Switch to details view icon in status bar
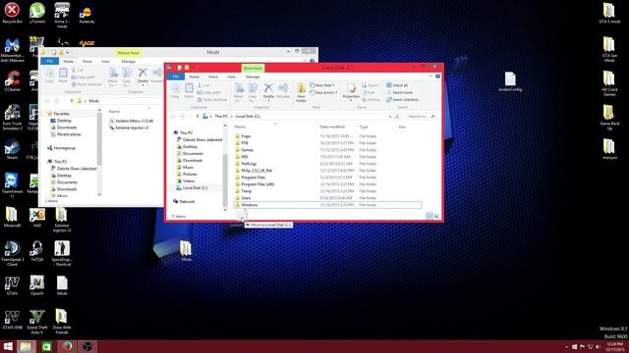The width and height of the screenshot is (629, 353). click(429, 216)
